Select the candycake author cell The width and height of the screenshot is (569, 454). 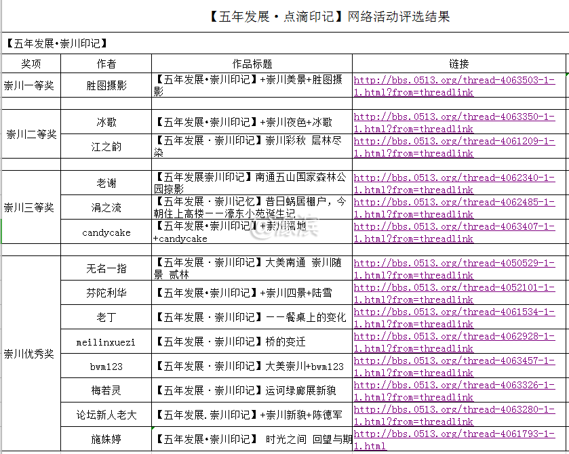(x=106, y=232)
